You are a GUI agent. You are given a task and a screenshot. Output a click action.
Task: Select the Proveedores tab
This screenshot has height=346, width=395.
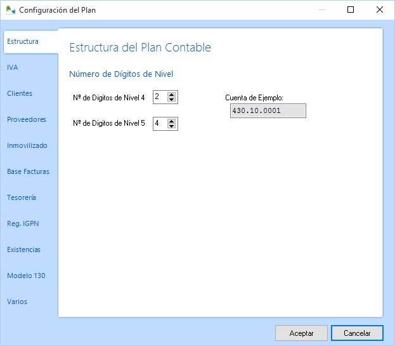pyautogui.click(x=27, y=119)
